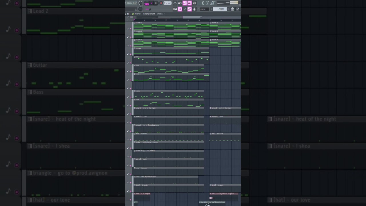Mute the Chords 3 track
The width and height of the screenshot is (366, 206).
(131, 46)
